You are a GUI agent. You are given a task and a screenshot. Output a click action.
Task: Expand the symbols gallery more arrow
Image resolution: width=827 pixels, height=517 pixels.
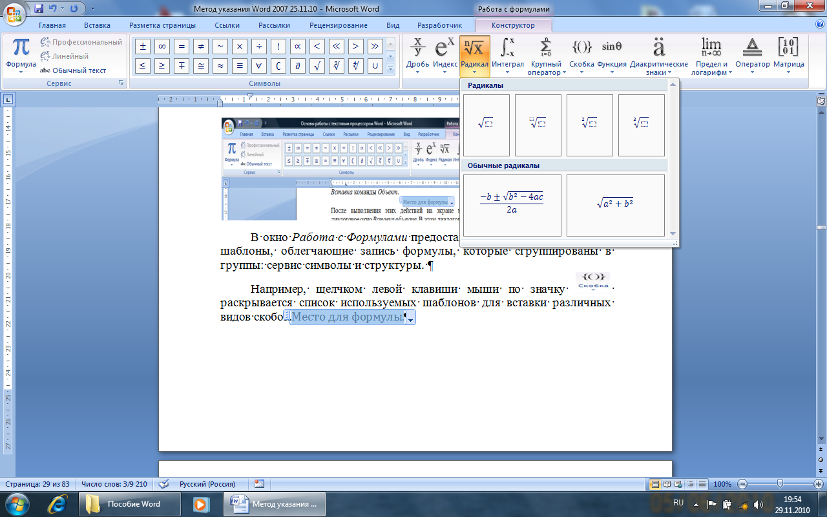pyautogui.click(x=390, y=69)
